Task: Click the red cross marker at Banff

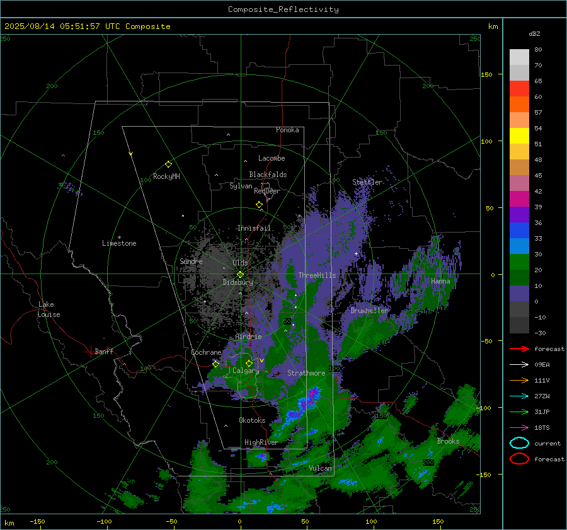Action: coord(89,352)
